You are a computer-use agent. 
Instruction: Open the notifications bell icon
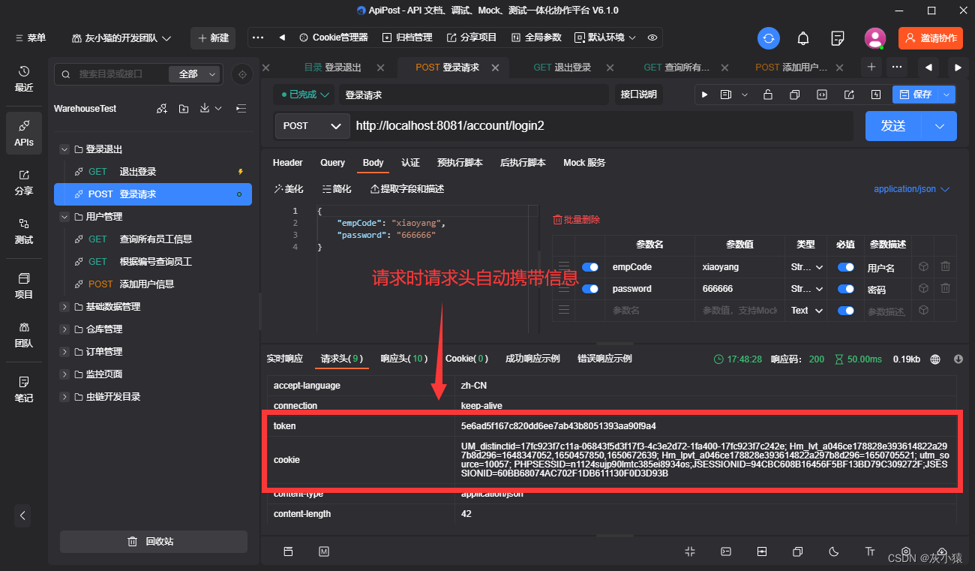(x=803, y=38)
